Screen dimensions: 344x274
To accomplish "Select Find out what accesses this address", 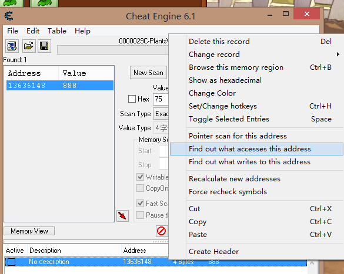I will coord(256,149).
